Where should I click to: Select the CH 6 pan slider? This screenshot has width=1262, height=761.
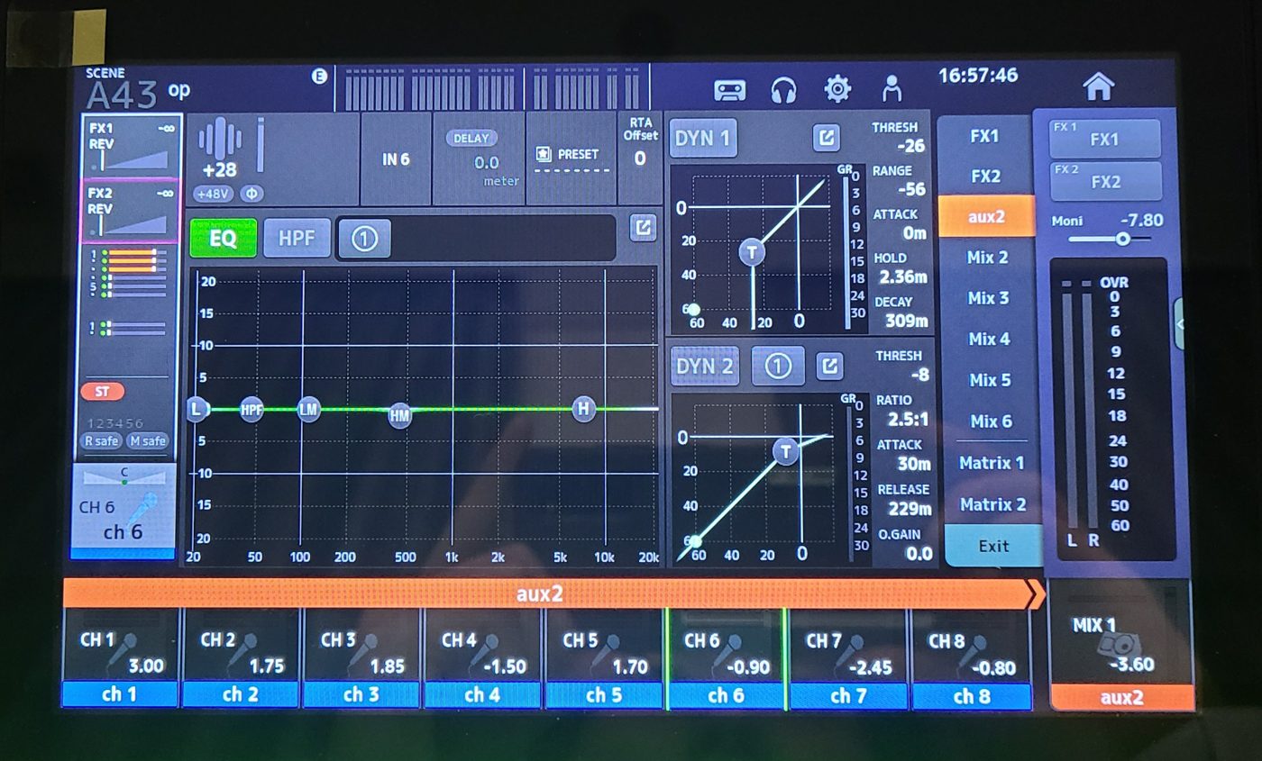124,476
